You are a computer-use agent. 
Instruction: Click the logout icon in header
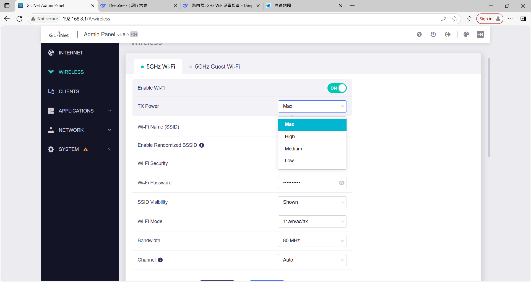coord(448,34)
